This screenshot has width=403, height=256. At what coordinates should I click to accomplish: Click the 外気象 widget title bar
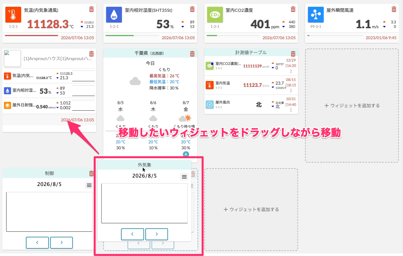144,165
